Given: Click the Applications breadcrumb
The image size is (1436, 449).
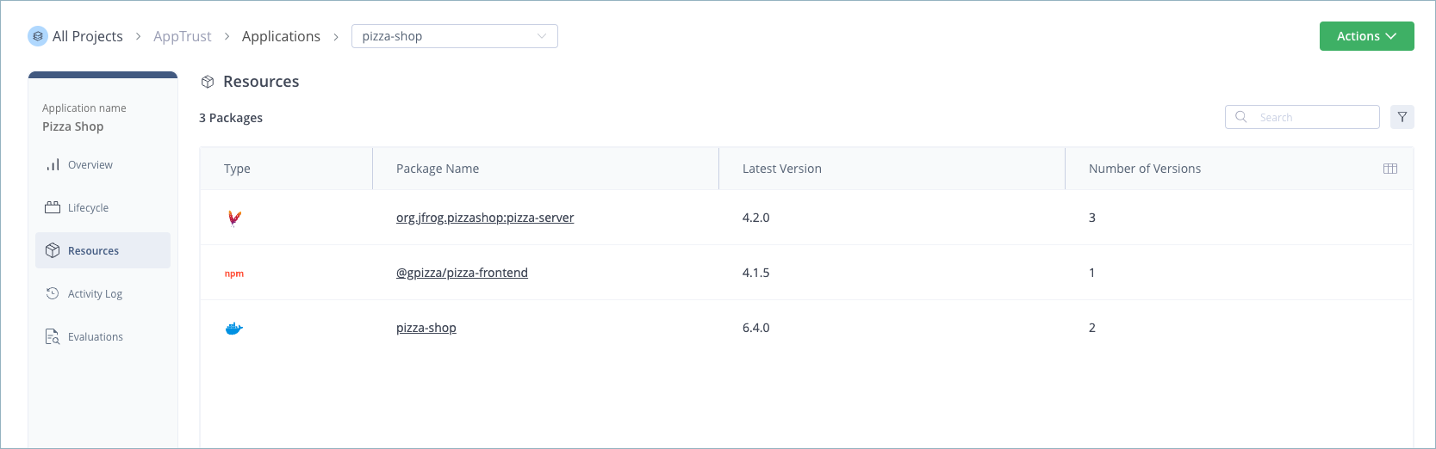Looking at the screenshot, I should [281, 36].
